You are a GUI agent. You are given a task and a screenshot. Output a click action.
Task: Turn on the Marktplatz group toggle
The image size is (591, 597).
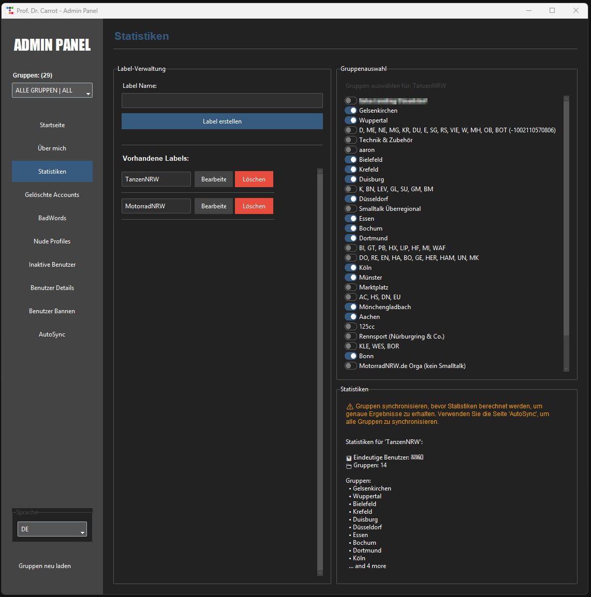[351, 287]
